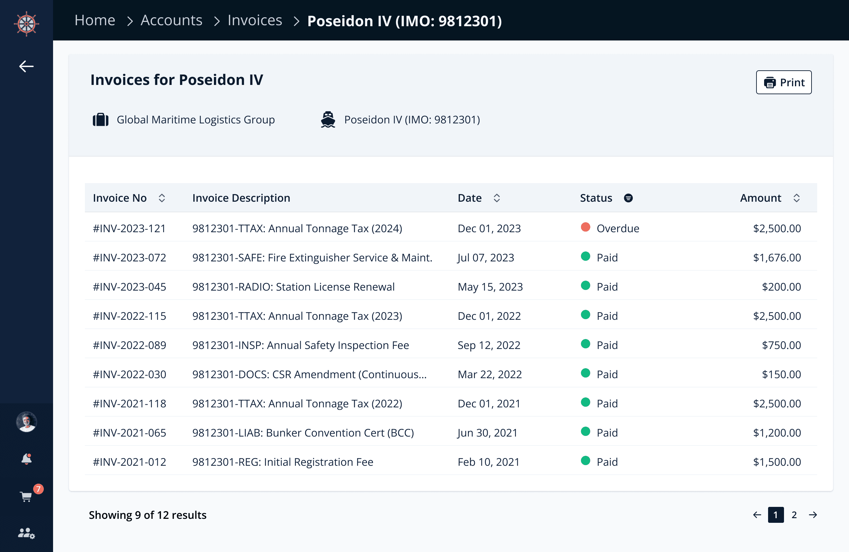Navigate to Invoices breadcrumb
849x552 pixels.
[x=255, y=20]
